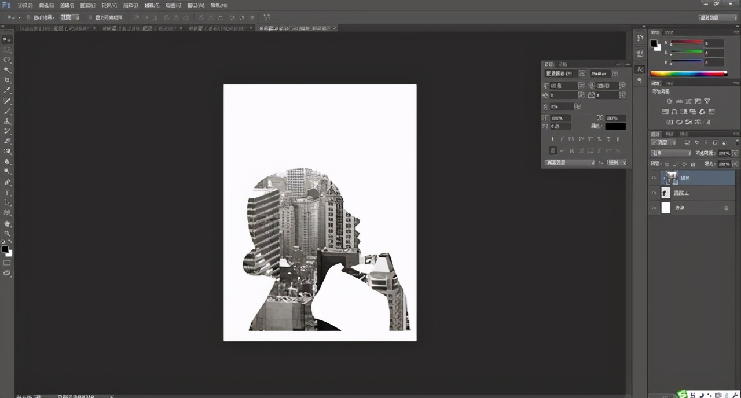Open the Auto-Select target dropdown
The width and height of the screenshot is (741, 398).
(69, 17)
